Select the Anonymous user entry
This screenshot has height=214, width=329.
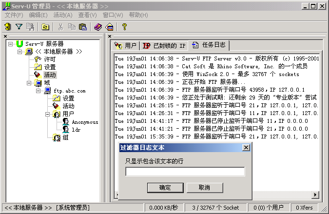click(x=85, y=122)
